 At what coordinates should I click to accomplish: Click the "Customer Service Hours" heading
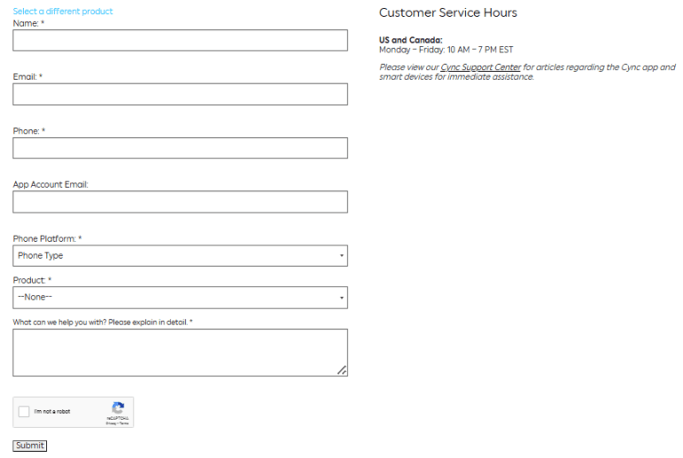pyautogui.click(x=447, y=13)
